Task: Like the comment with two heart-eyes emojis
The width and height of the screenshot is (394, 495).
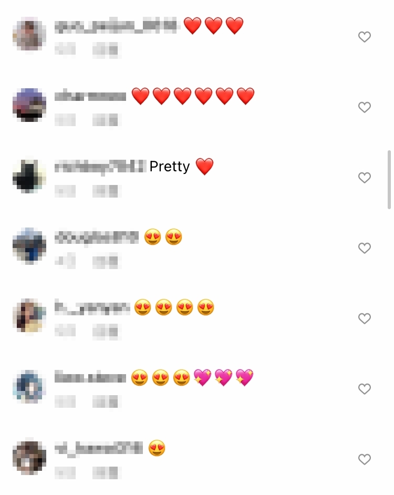Action: click(x=365, y=248)
